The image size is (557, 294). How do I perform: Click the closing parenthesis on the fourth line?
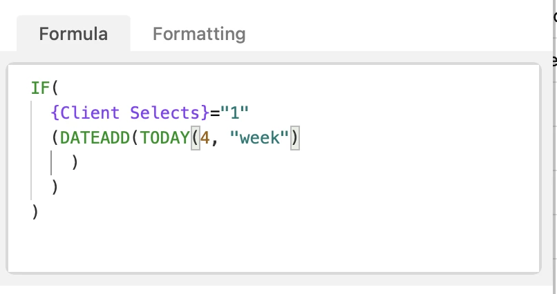pyautogui.click(x=75, y=163)
